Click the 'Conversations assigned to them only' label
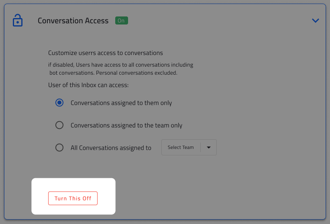Screen dimensions: 330x224 (121, 103)
